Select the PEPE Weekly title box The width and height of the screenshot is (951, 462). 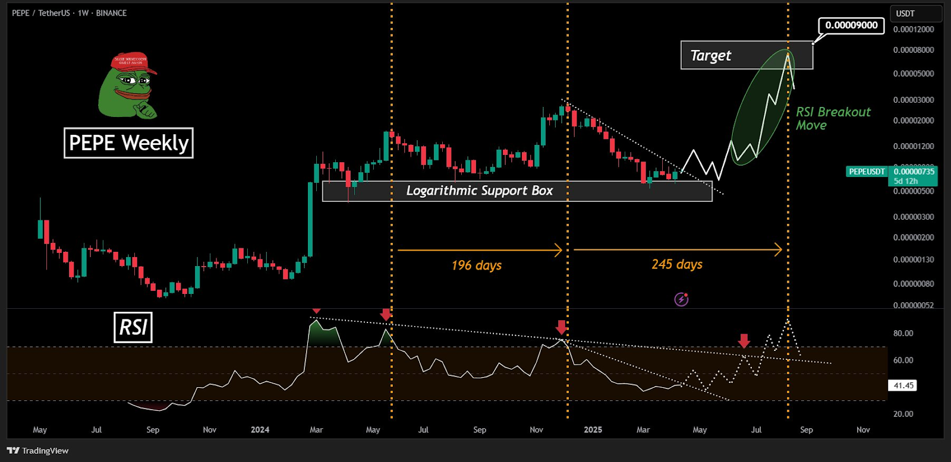point(128,143)
